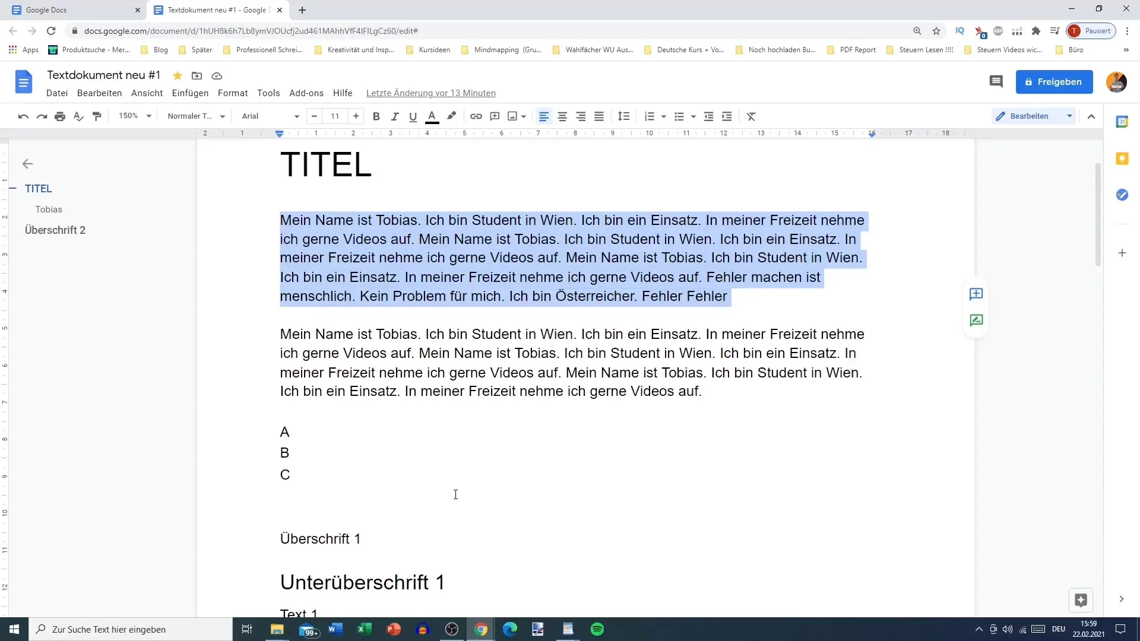Decrease indent
The width and height of the screenshot is (1140, 641).
pyautogui.click(x=708, y=116)
